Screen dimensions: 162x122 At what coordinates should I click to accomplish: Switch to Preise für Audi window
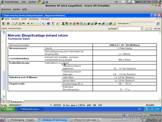pyautogui.click(x=86, y=120)
